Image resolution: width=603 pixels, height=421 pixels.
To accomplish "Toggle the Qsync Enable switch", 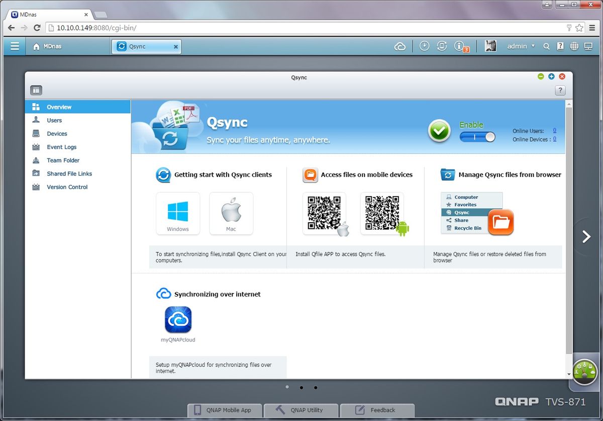I will pyautogui.click(x=477, y=137).
